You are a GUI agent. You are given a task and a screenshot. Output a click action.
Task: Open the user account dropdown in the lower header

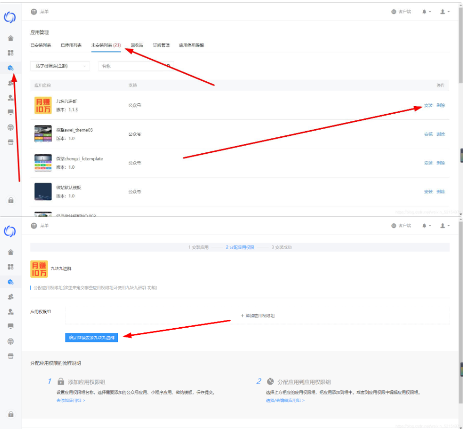coord(444,226)
